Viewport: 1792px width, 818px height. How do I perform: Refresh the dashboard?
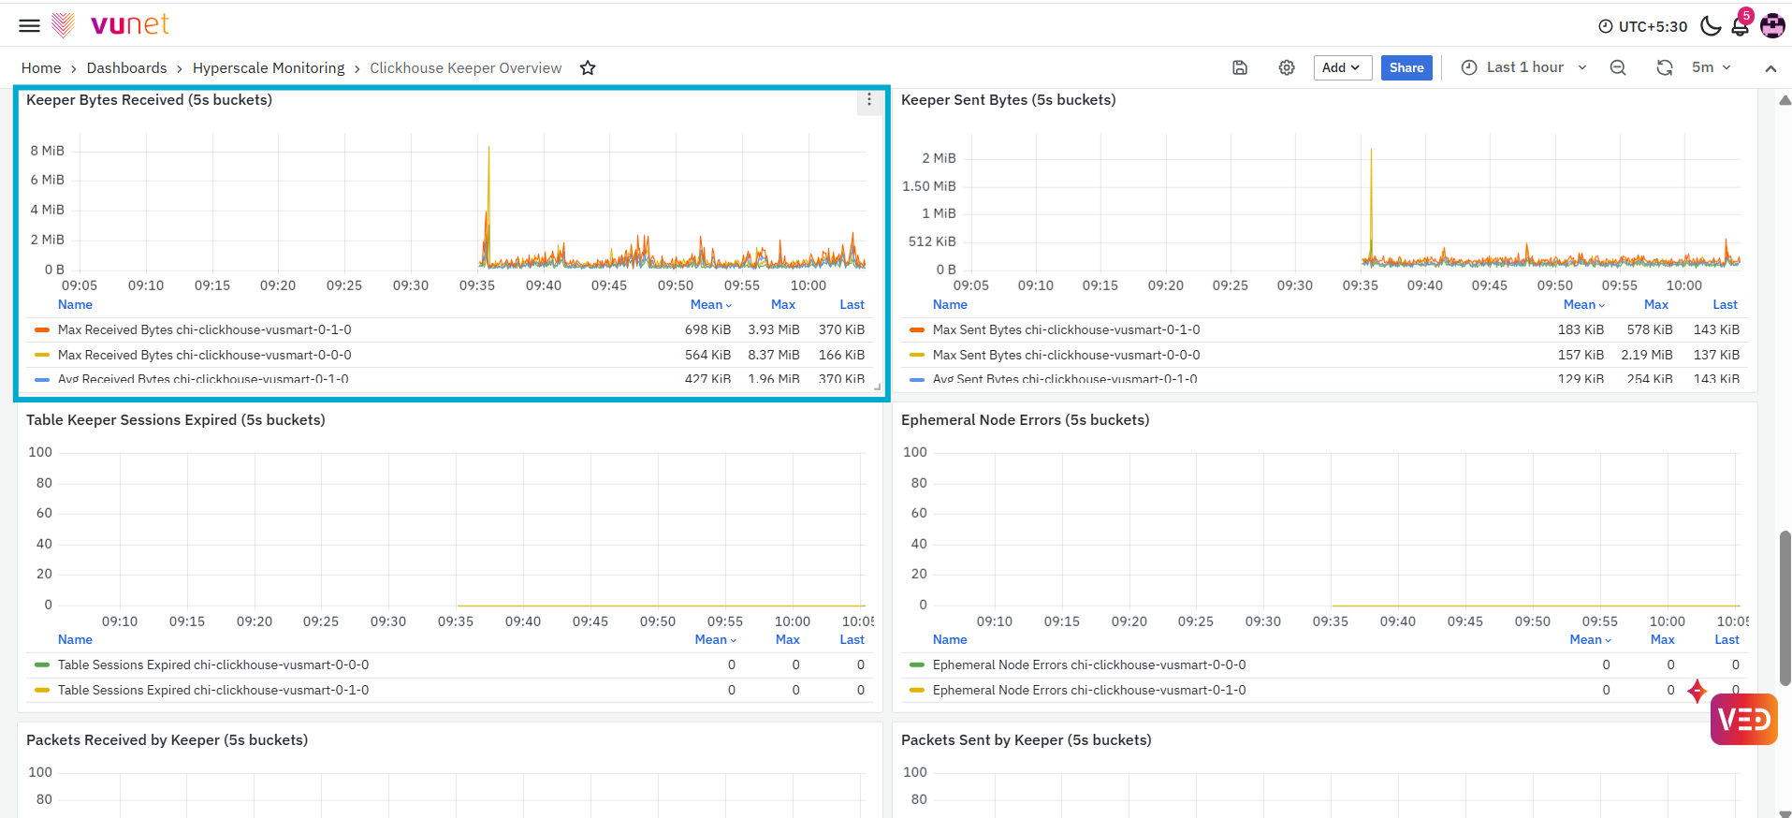(1665, 67)
